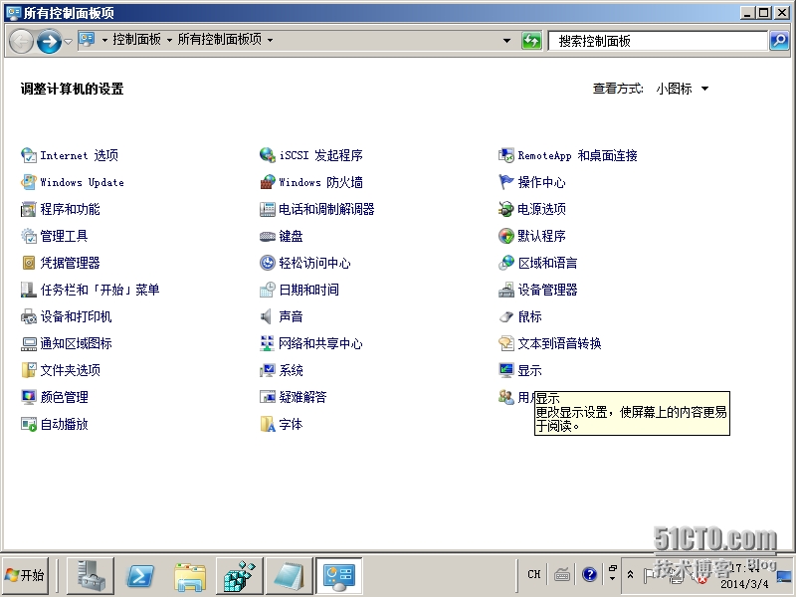Open the 通知区域图标 icon
The height and width of the screenshot is (597, 796).
point(29,343)
